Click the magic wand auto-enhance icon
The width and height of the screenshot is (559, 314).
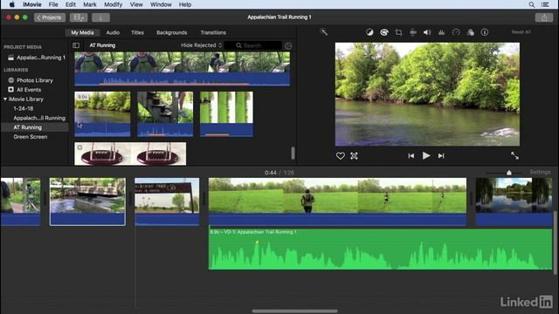coord(324,32)
